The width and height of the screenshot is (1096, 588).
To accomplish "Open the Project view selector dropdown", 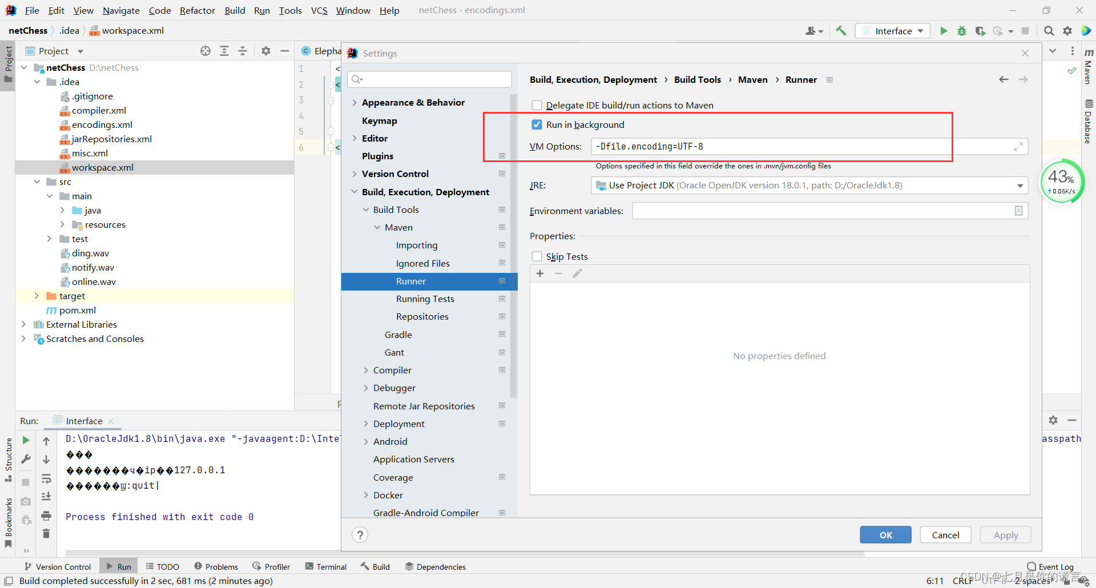I will pyautogui.click(x=80, y=51).
